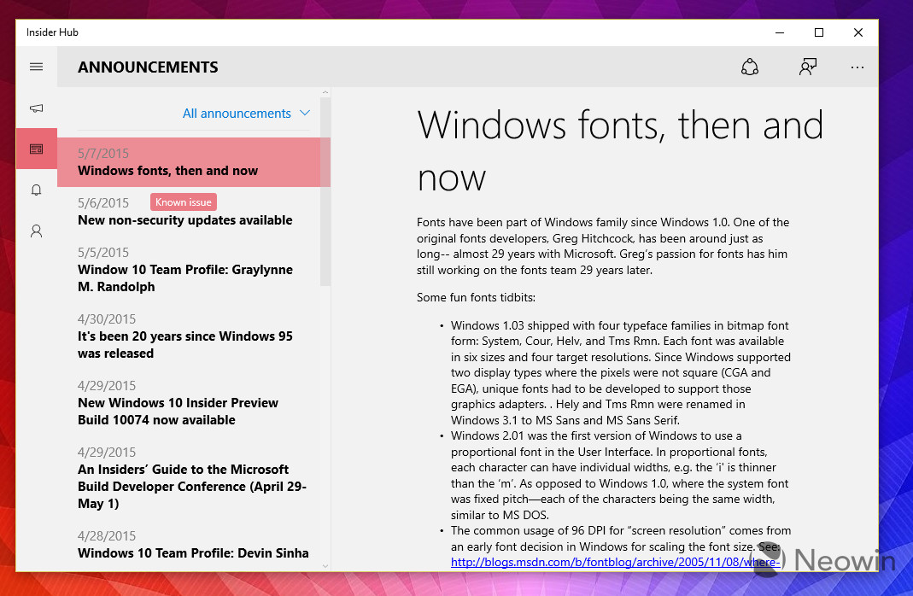Open the megaphone quests icon in sidebar

pos(36,108)
